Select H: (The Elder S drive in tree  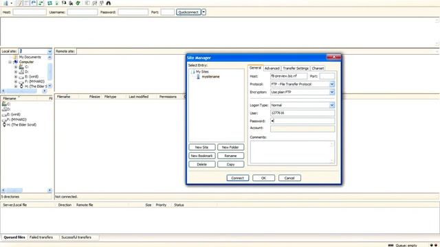click(x=36, y=86)
